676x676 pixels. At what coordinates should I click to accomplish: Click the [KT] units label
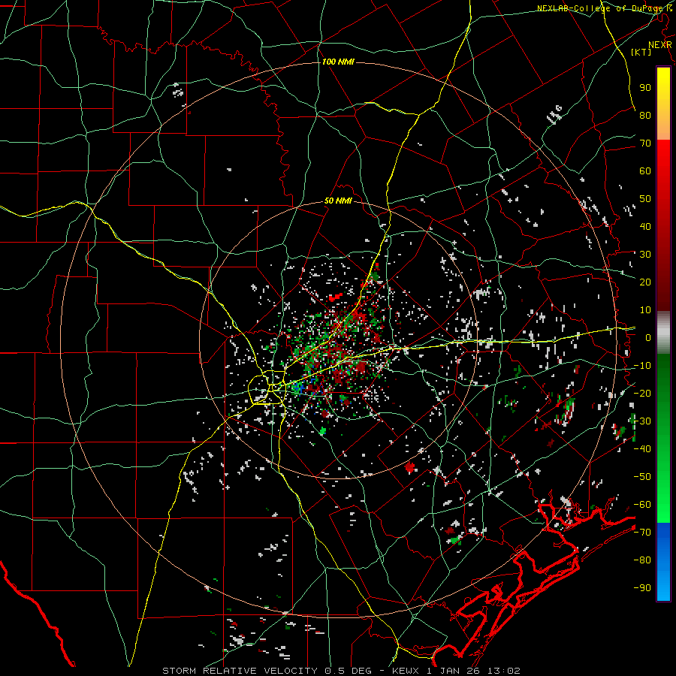tap(641, 52)
